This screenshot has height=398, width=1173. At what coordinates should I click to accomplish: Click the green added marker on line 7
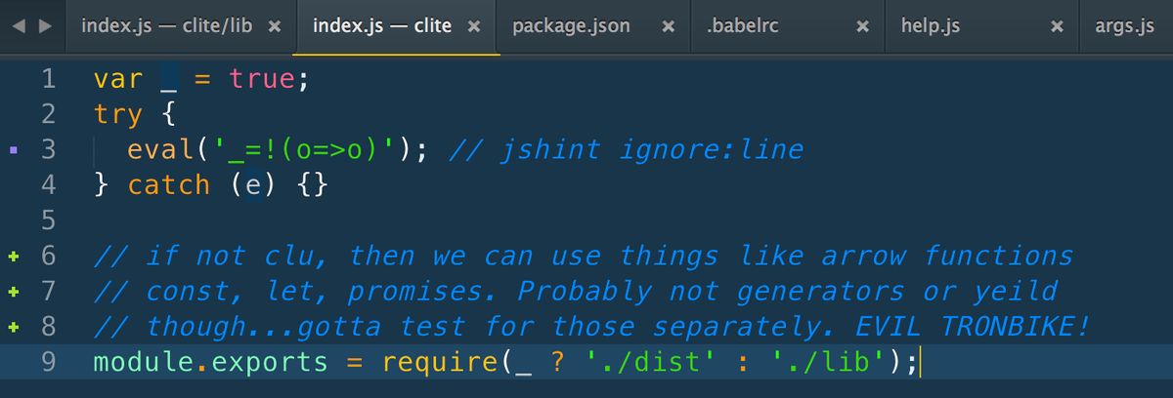coord(13,292)
